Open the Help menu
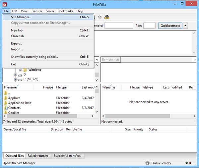Screen dimensions: 199x168 click(x=80, y=11)
